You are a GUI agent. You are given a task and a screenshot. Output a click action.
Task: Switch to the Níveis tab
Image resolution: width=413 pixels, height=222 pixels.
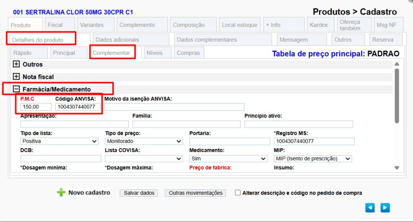click(x=158, y=53)
